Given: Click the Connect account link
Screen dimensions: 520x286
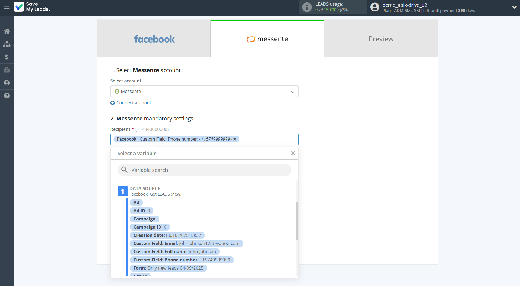Looking at the screenshot, I should (131, 103).
